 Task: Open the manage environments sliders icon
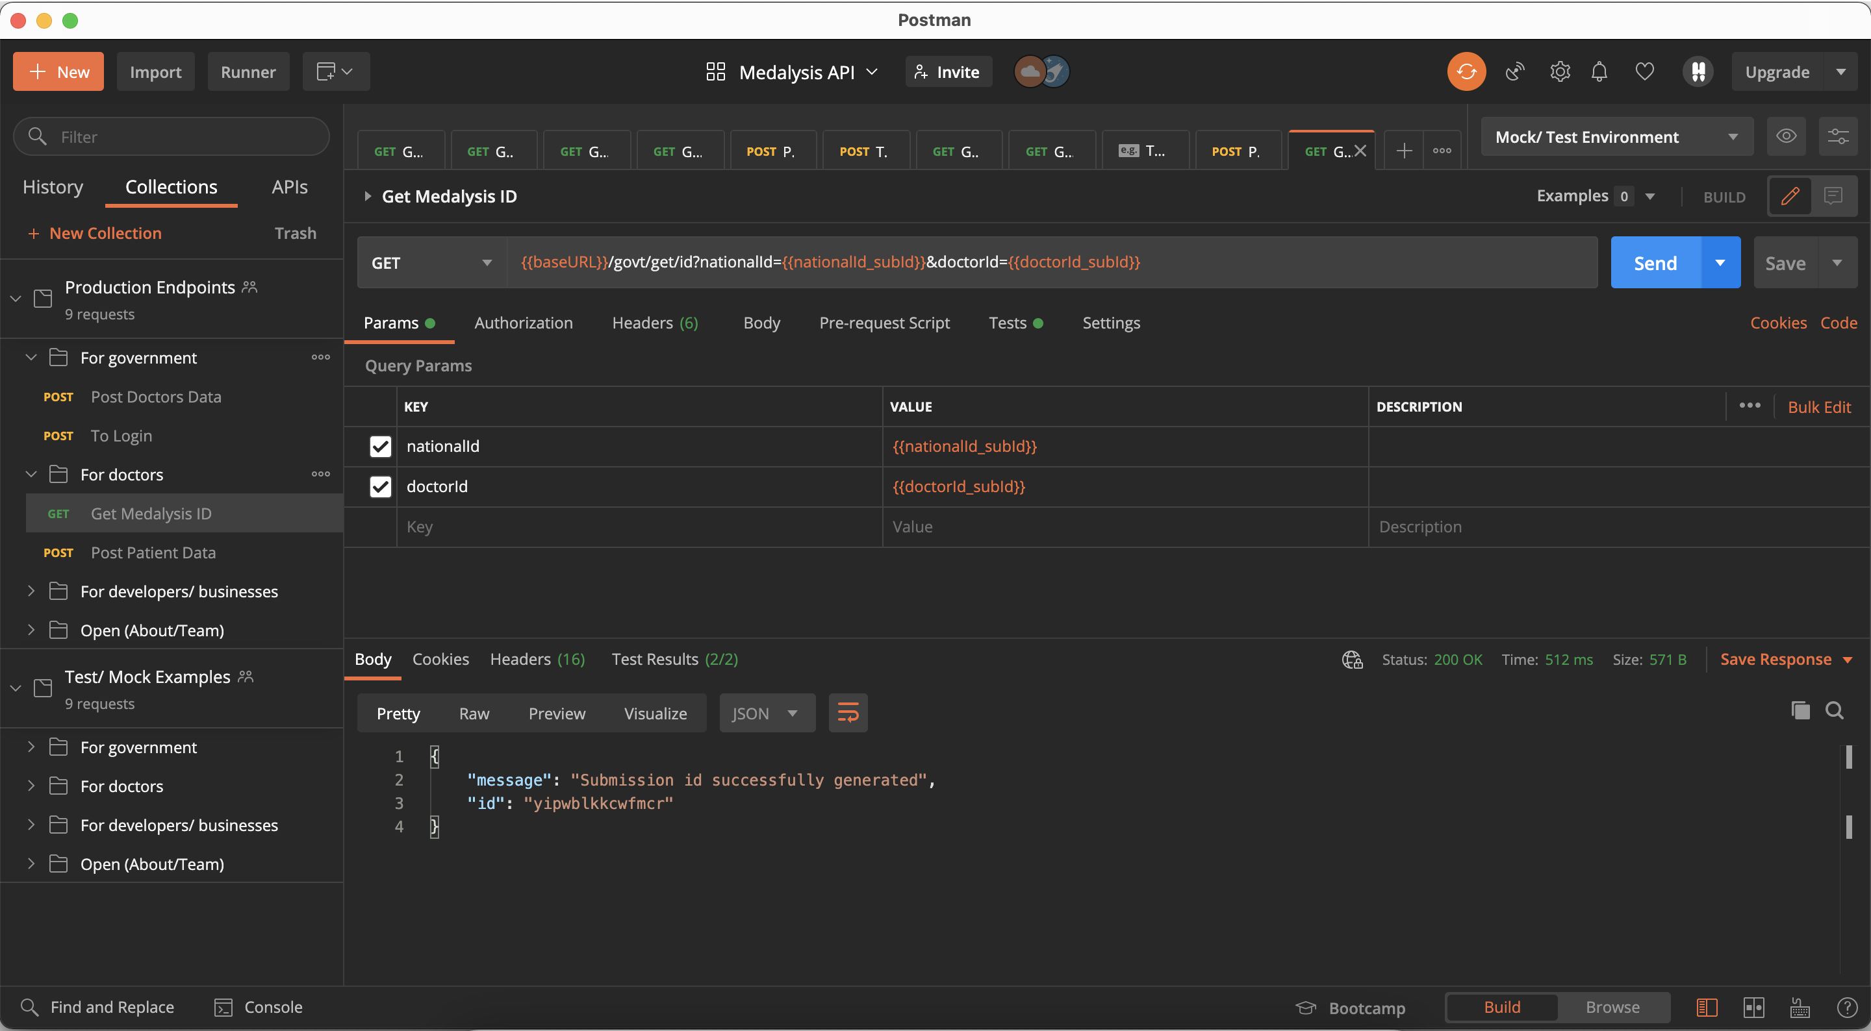click(1838, 136)
